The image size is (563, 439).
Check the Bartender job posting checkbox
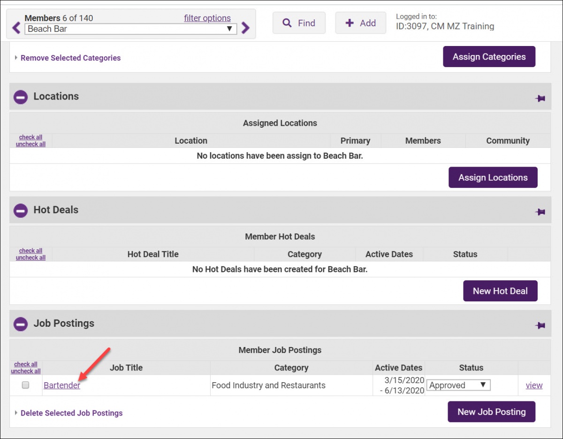point(26,385)
